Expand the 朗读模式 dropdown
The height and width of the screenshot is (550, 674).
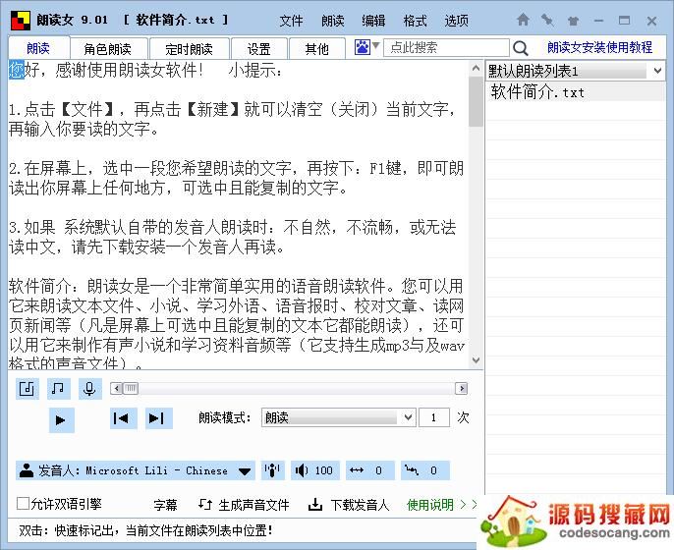pos(409,417)
